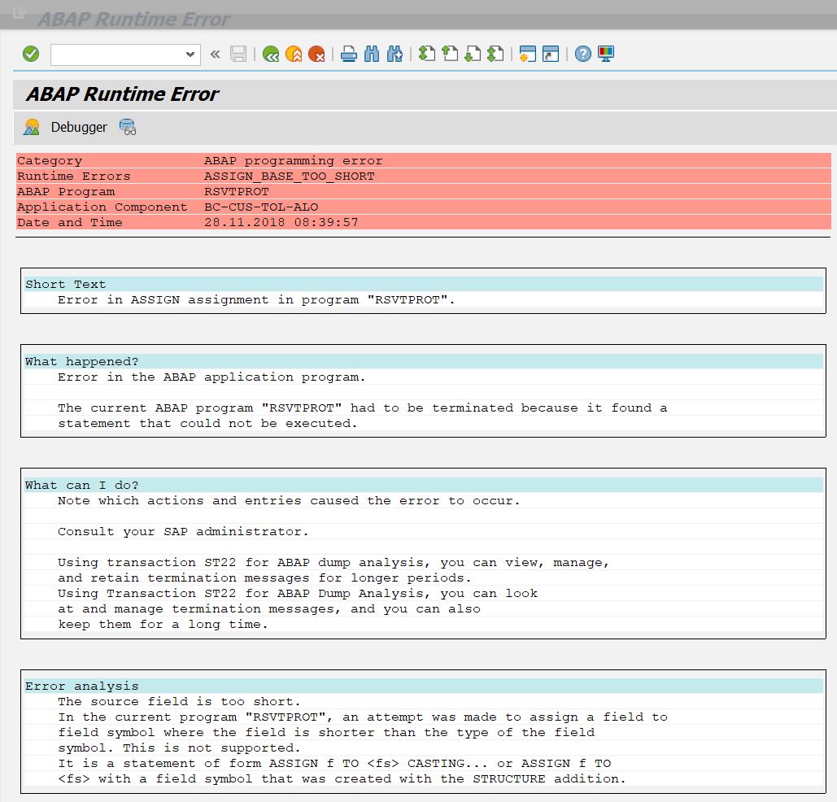Print the runtime error using printer icon
Viewport: 837px width, 802px height.
(349, 54)
